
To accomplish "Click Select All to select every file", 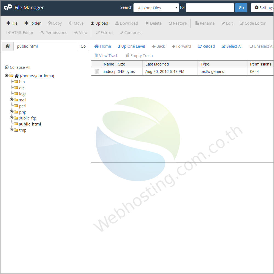I will pos(232,46).
